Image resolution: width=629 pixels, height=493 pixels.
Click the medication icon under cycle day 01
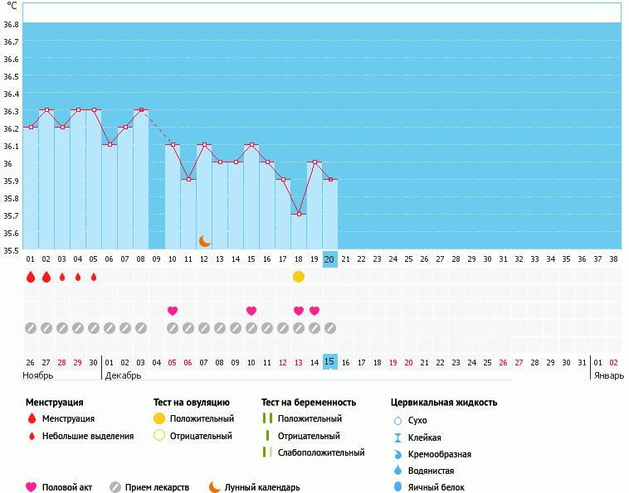pyautogui.click(x=31, y=328)
